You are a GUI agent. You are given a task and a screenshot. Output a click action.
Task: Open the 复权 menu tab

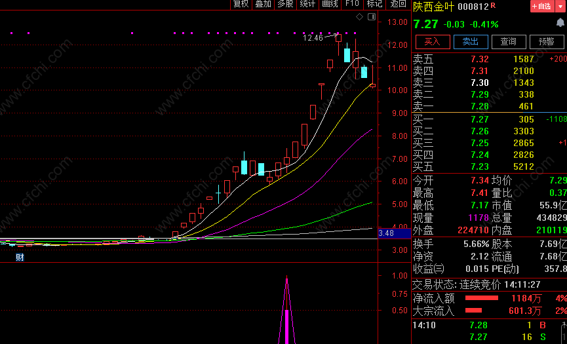[x=241, y=4]
